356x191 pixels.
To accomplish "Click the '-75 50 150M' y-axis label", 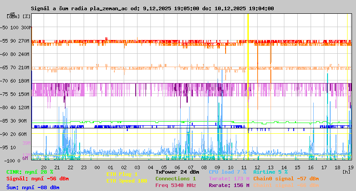I will [15, 94].
